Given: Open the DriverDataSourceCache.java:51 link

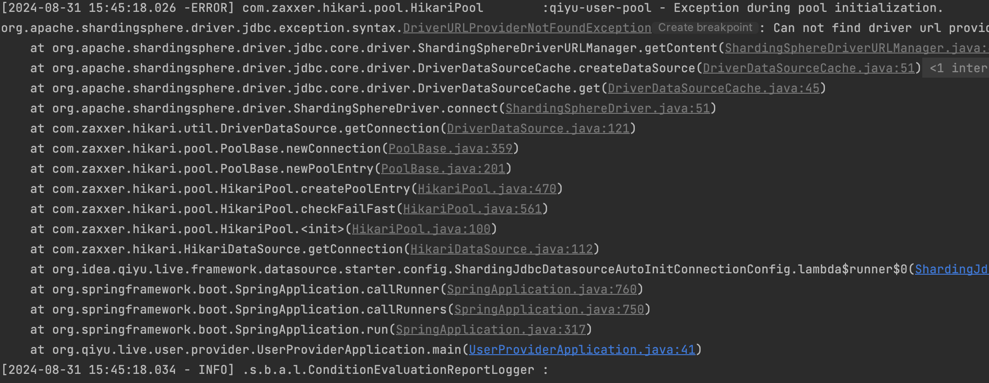Looking at the screenshot, I should click(x=808, y=68).
